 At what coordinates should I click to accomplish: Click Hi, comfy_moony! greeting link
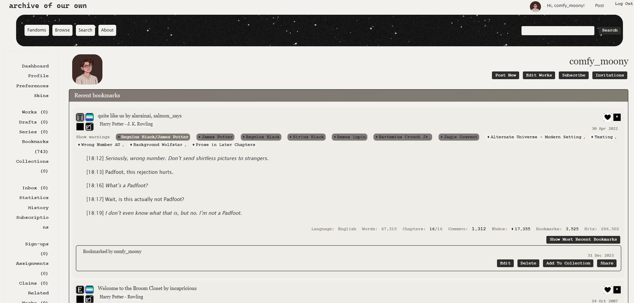tap(566, 6)
